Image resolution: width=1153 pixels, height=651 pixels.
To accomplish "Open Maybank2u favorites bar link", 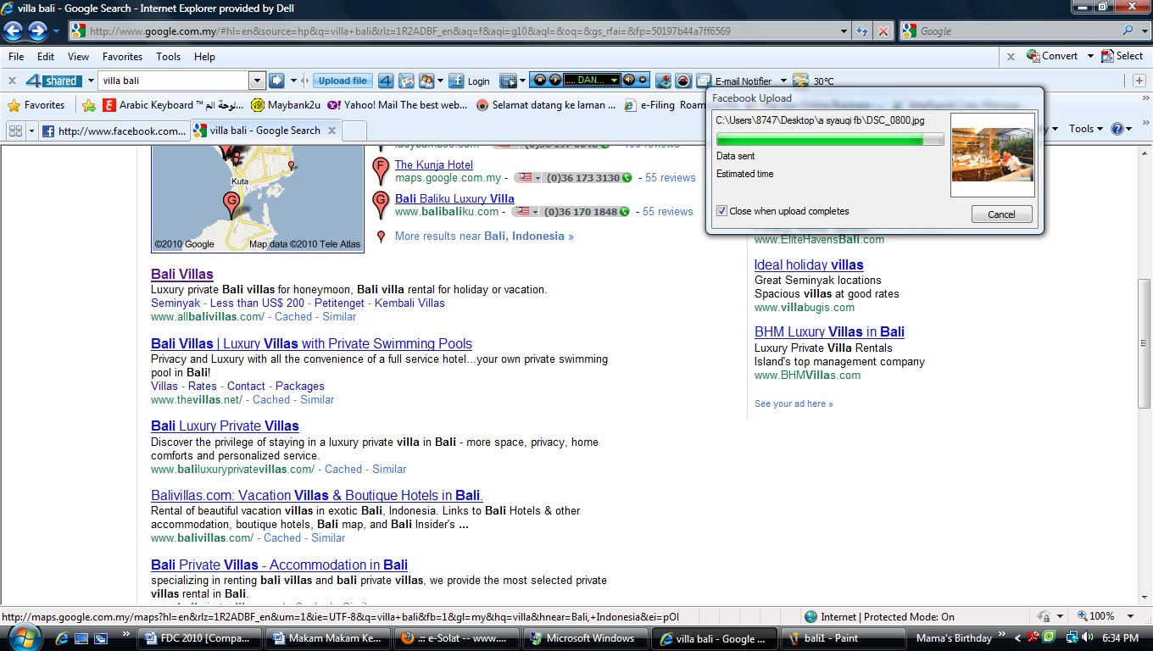I will 285,105.
